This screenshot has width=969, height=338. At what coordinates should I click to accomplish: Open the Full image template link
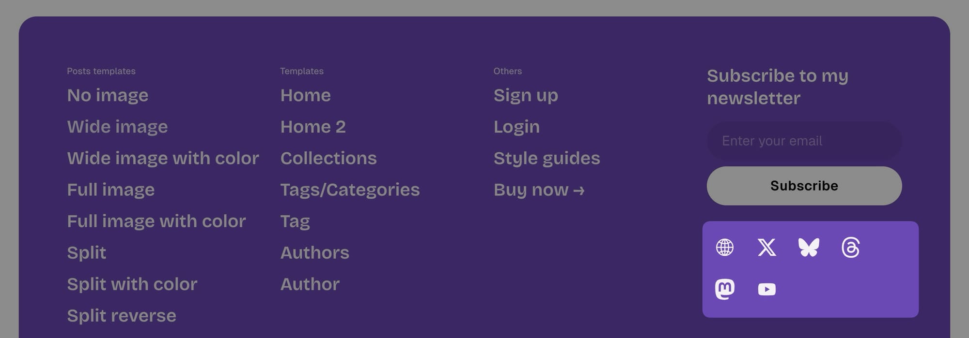pyautogui.click(x=110, y=190)
